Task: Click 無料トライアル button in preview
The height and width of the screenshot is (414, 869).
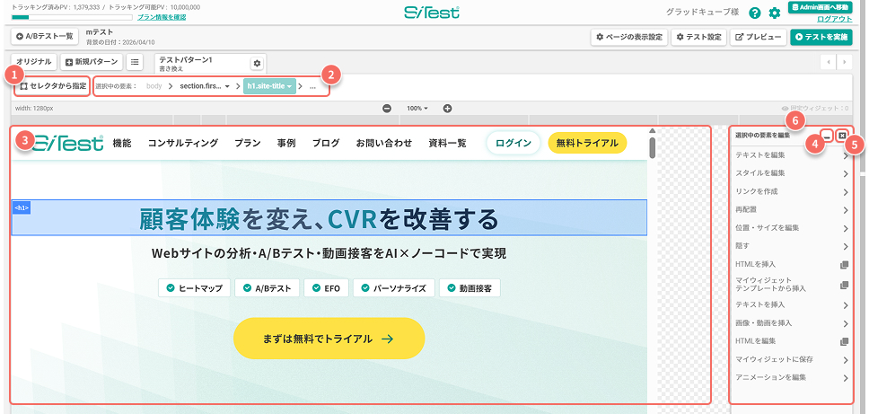Action: point(587,143)
